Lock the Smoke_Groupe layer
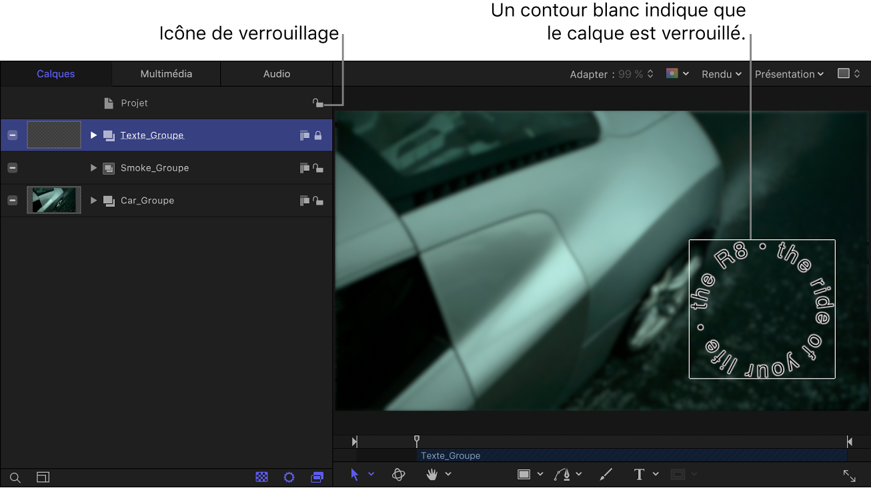 [318, 168]
